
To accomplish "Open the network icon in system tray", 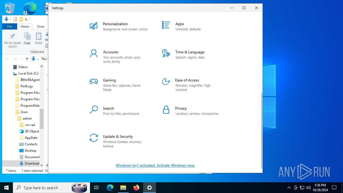I will [x=302, y=188].
